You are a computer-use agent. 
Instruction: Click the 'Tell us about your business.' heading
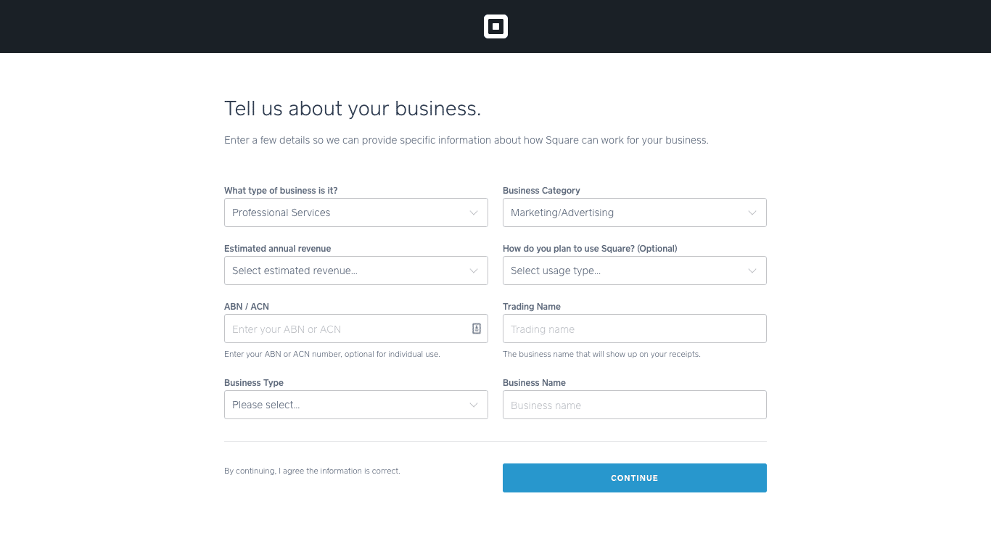(x=353, y=109)
